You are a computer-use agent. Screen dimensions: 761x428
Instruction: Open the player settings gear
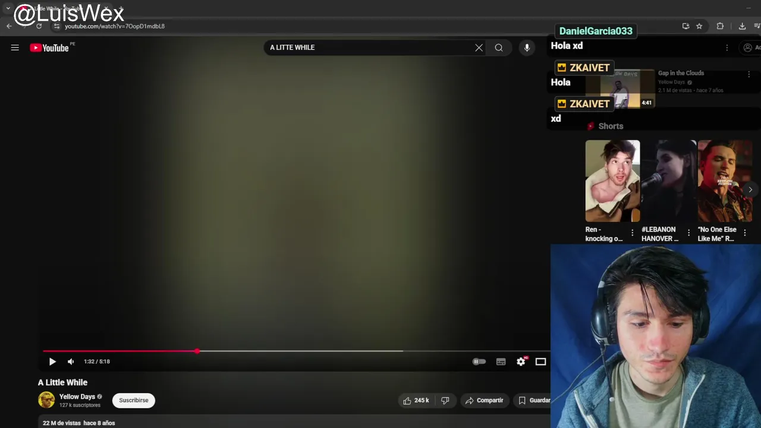click(x=521, y=361)
